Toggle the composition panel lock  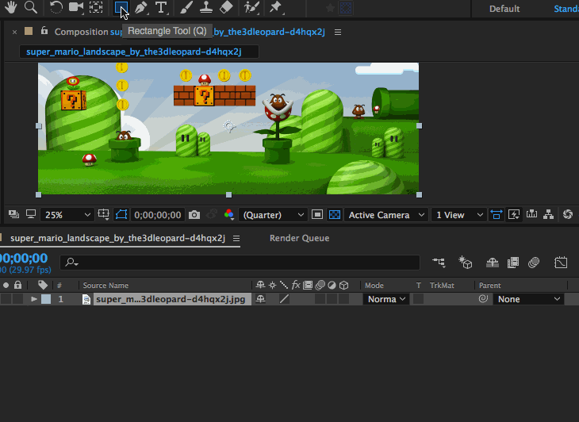pyautogui.click(x=44, y=31)
